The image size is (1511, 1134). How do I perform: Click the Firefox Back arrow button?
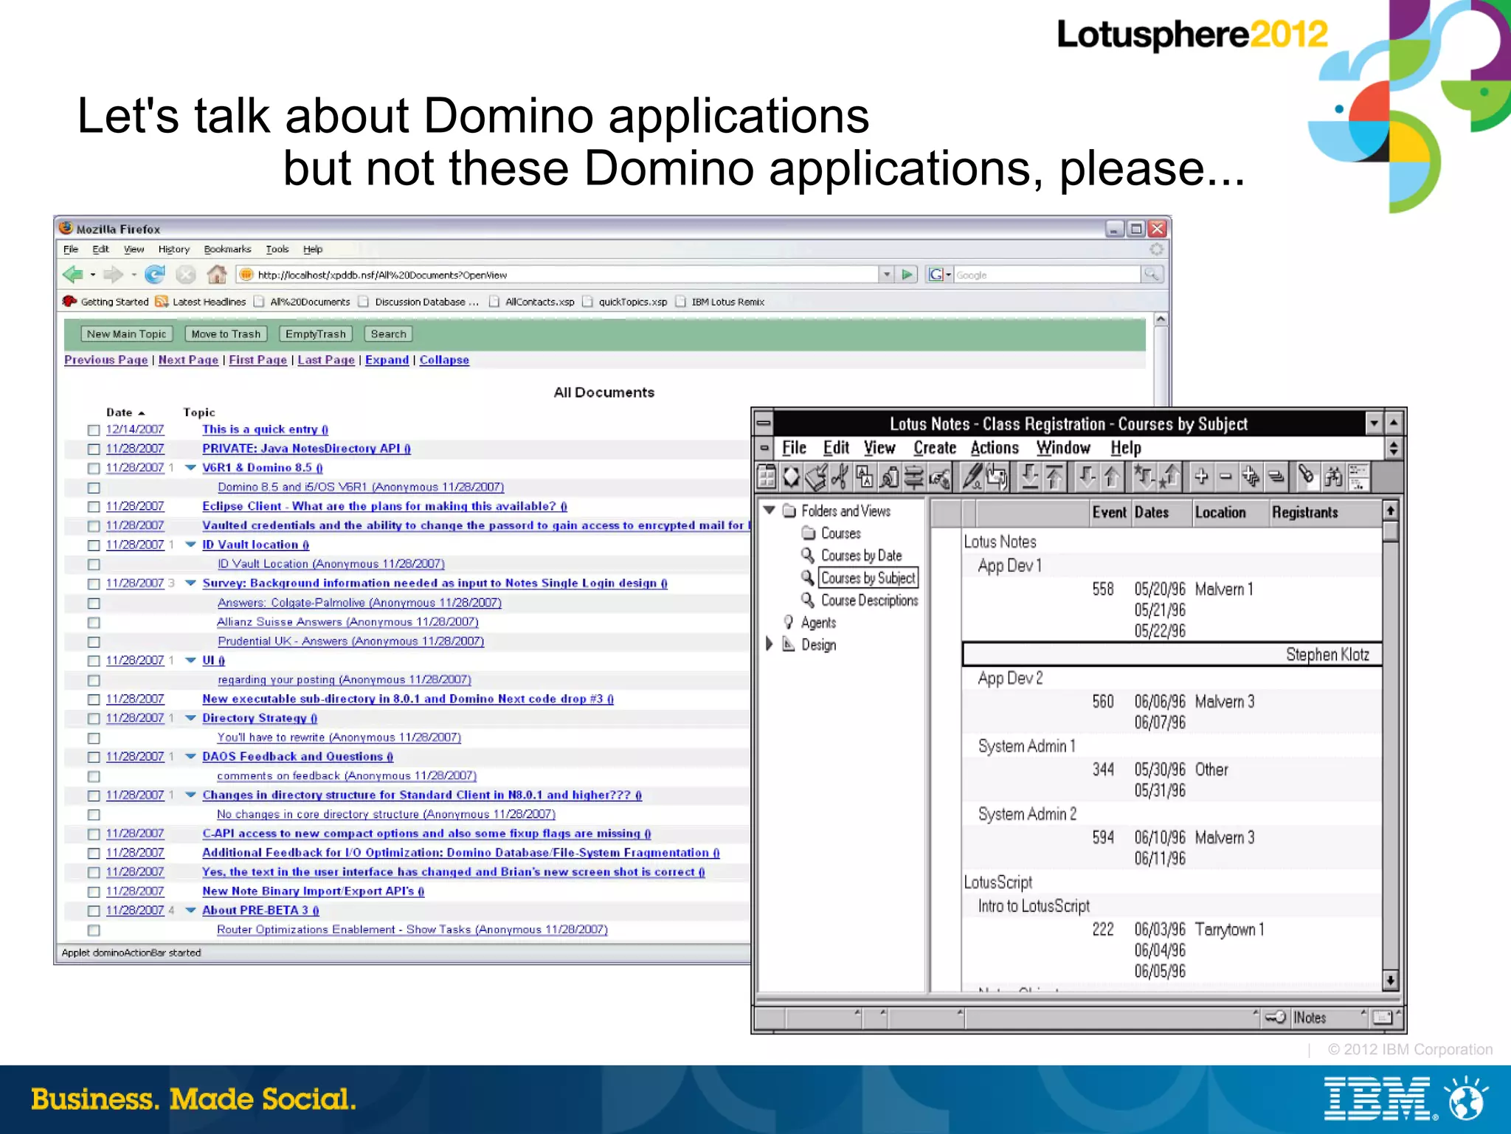coord(73,275)
